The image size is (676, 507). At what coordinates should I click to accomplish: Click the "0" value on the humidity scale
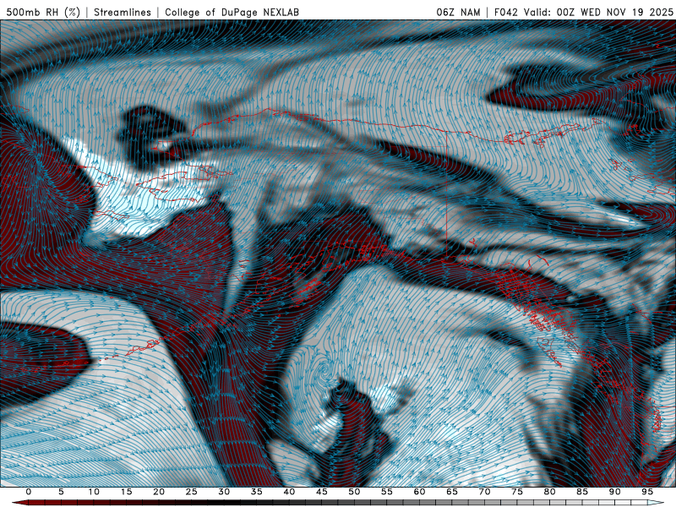[x=29, y=492]
